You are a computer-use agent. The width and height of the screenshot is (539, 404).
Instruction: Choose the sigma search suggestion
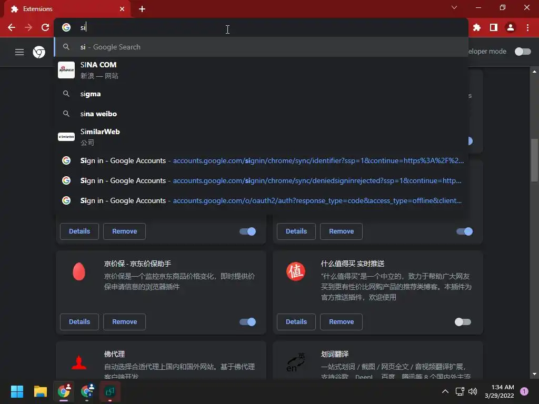261,94
